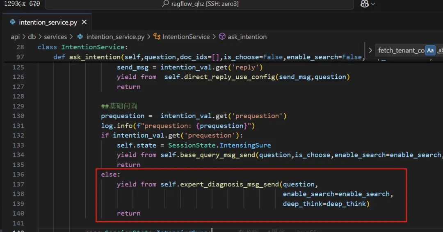
Task: Toggle replace chevron in find widget
Action: tap(370, 50)
